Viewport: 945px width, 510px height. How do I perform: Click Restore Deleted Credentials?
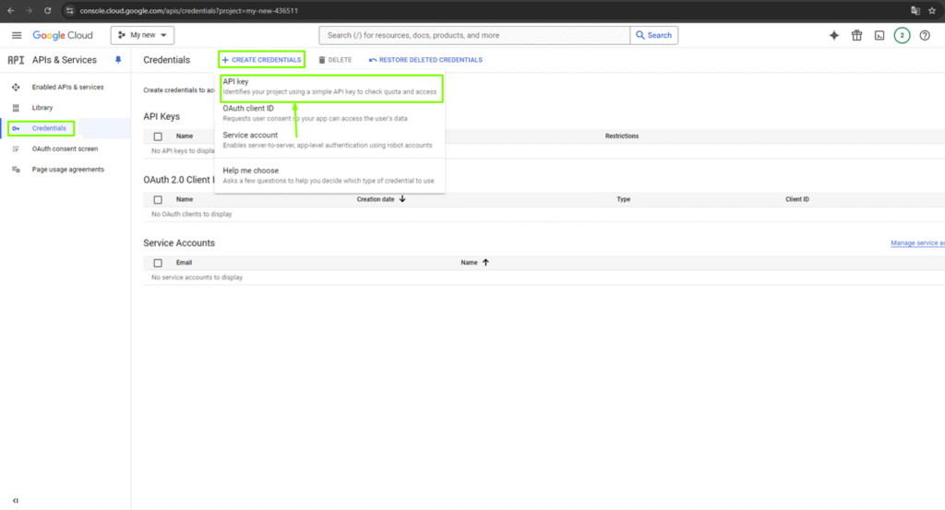425,60
